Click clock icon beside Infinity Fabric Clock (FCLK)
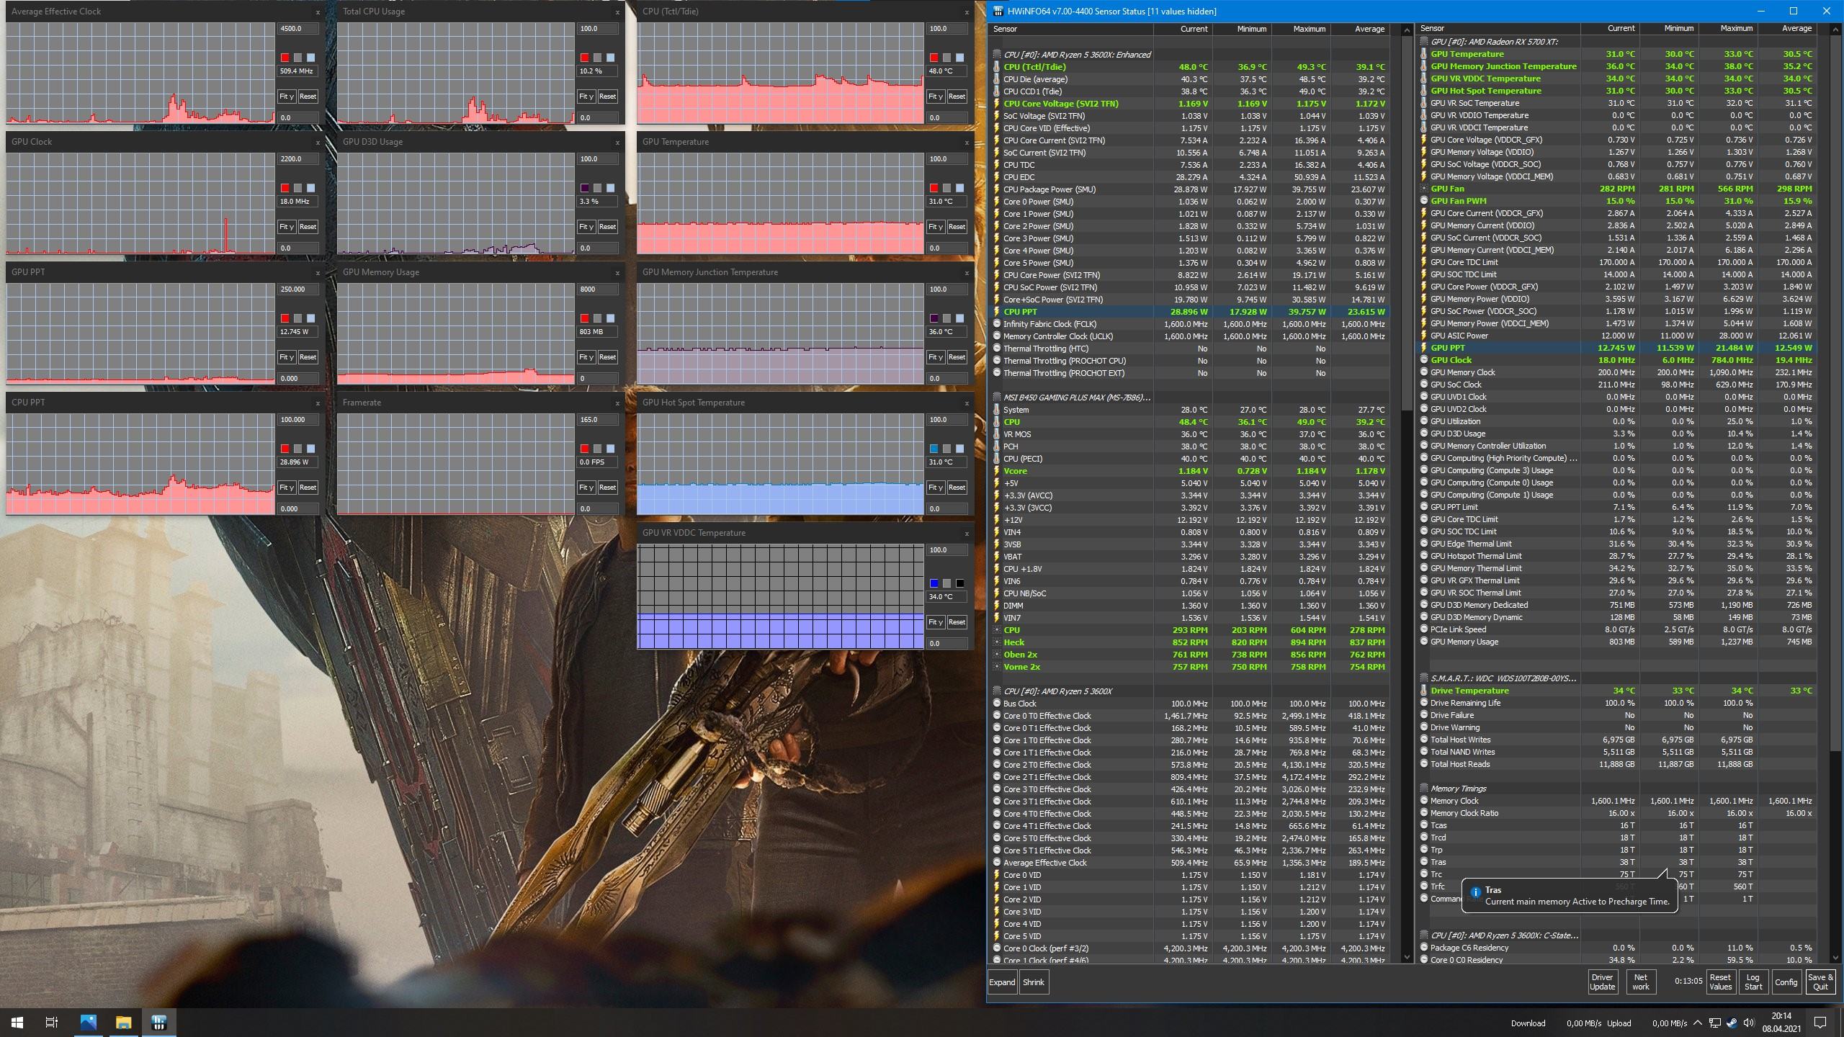The image size is (1844, 1037). 997,324
